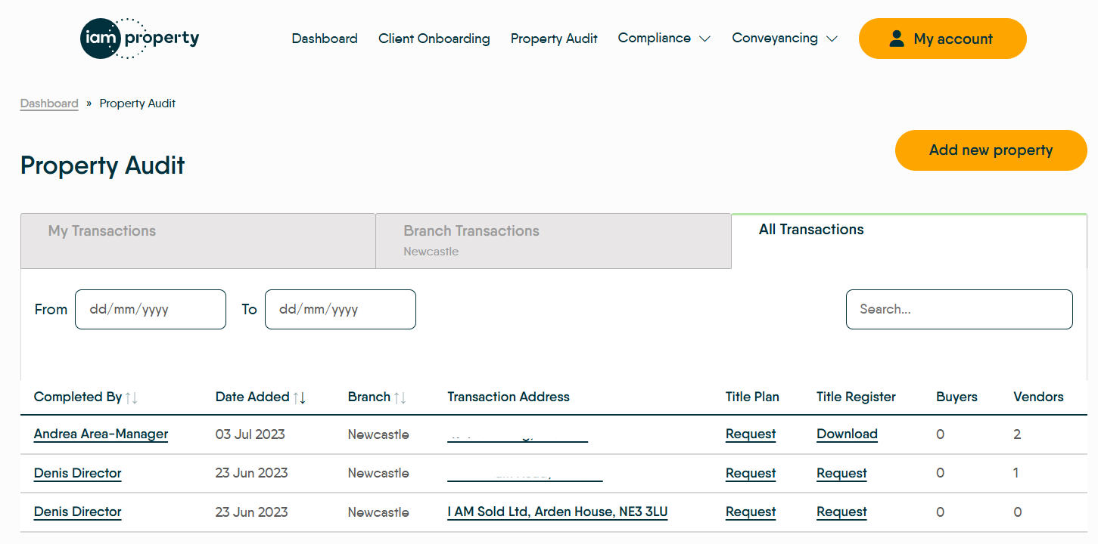Image resolution: width=1098 pixels, height=544 pixels.
Task: Click the My account button
Action: (943, 38)
